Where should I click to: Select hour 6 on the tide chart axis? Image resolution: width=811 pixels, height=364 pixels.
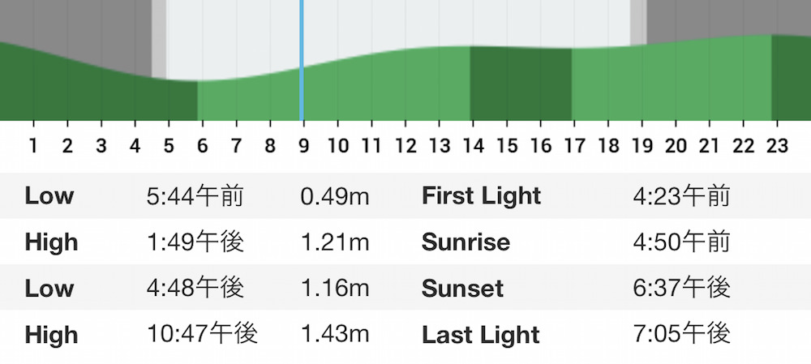(x=202, y=146)
